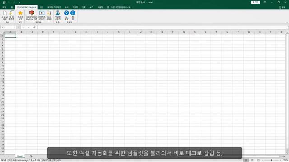289x162 pixels.
Task: Open the Data ribbon tab
Action: [75, 7]
